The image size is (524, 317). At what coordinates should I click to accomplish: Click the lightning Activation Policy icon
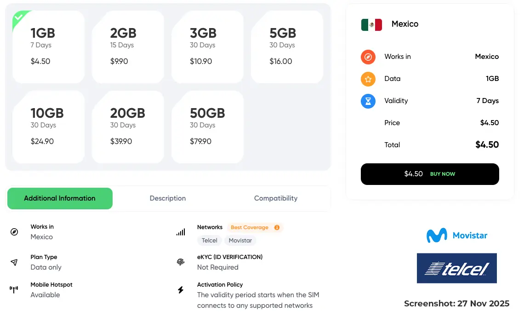pos(181,290)
